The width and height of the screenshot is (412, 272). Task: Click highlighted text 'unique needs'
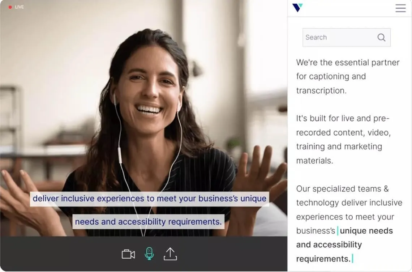[366, 231]
